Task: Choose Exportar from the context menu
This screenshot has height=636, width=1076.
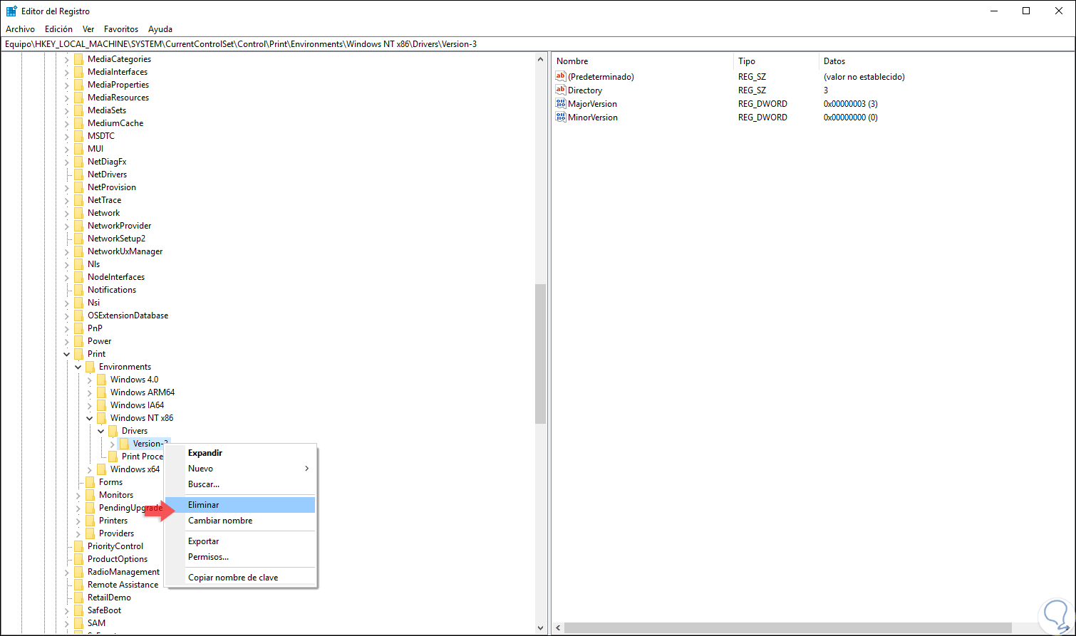Action: coord(240,541)
